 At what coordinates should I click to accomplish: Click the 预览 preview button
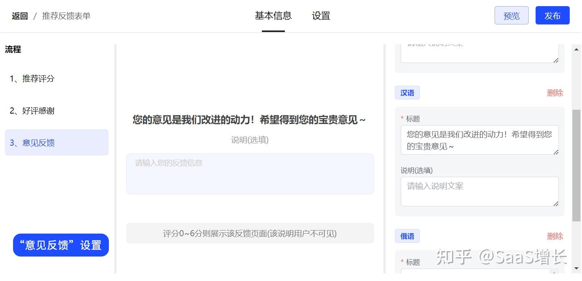click(511, 15)
